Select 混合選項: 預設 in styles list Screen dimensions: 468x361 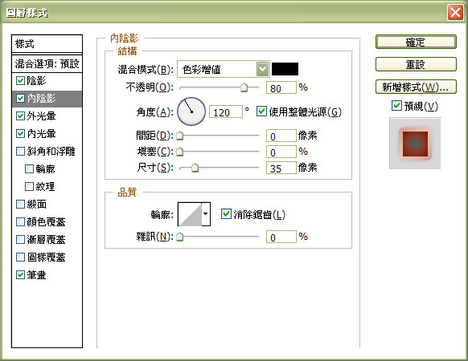47,63
